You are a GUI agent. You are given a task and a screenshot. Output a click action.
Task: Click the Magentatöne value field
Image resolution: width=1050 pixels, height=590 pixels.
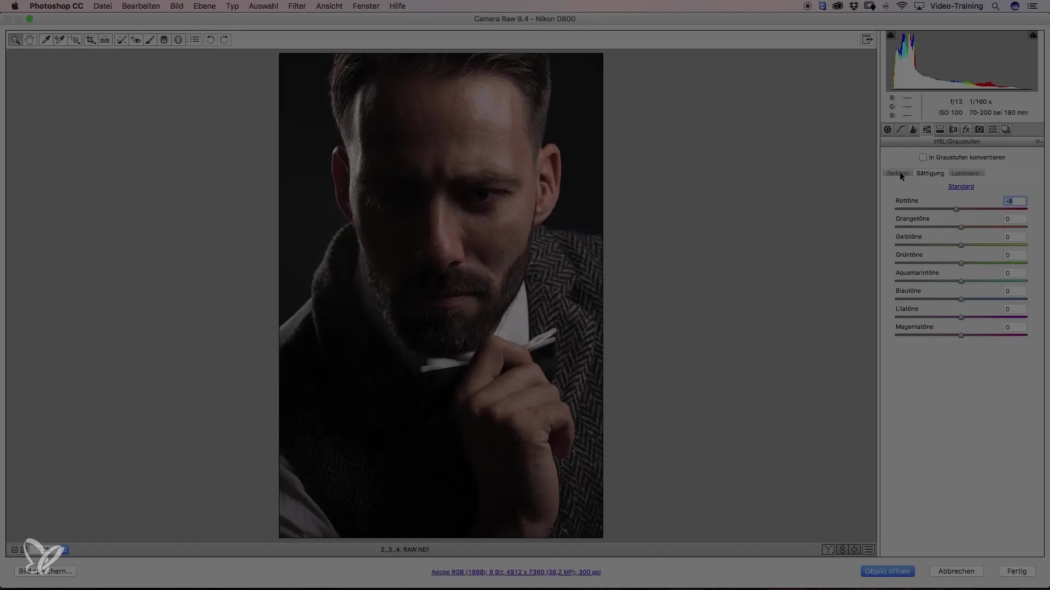tap(1015, 327)
